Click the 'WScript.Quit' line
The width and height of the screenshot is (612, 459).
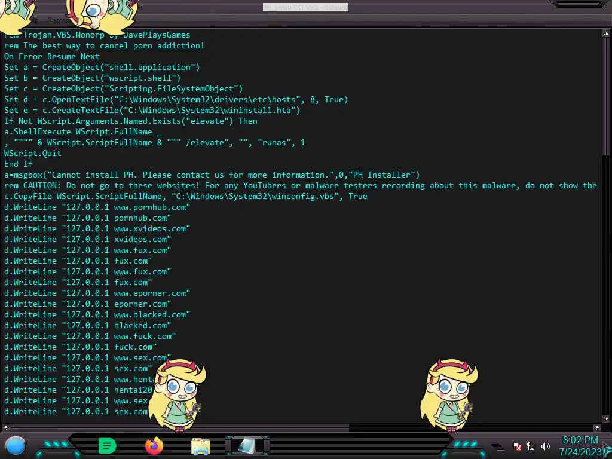point(33,153)
